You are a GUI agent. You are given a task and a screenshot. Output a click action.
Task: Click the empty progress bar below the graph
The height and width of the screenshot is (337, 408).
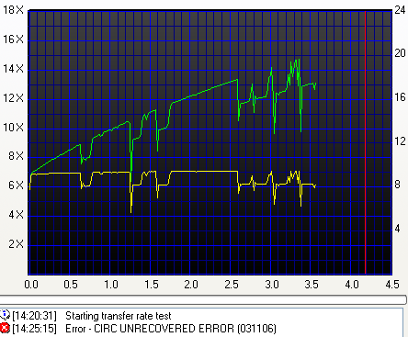(203, 299)
